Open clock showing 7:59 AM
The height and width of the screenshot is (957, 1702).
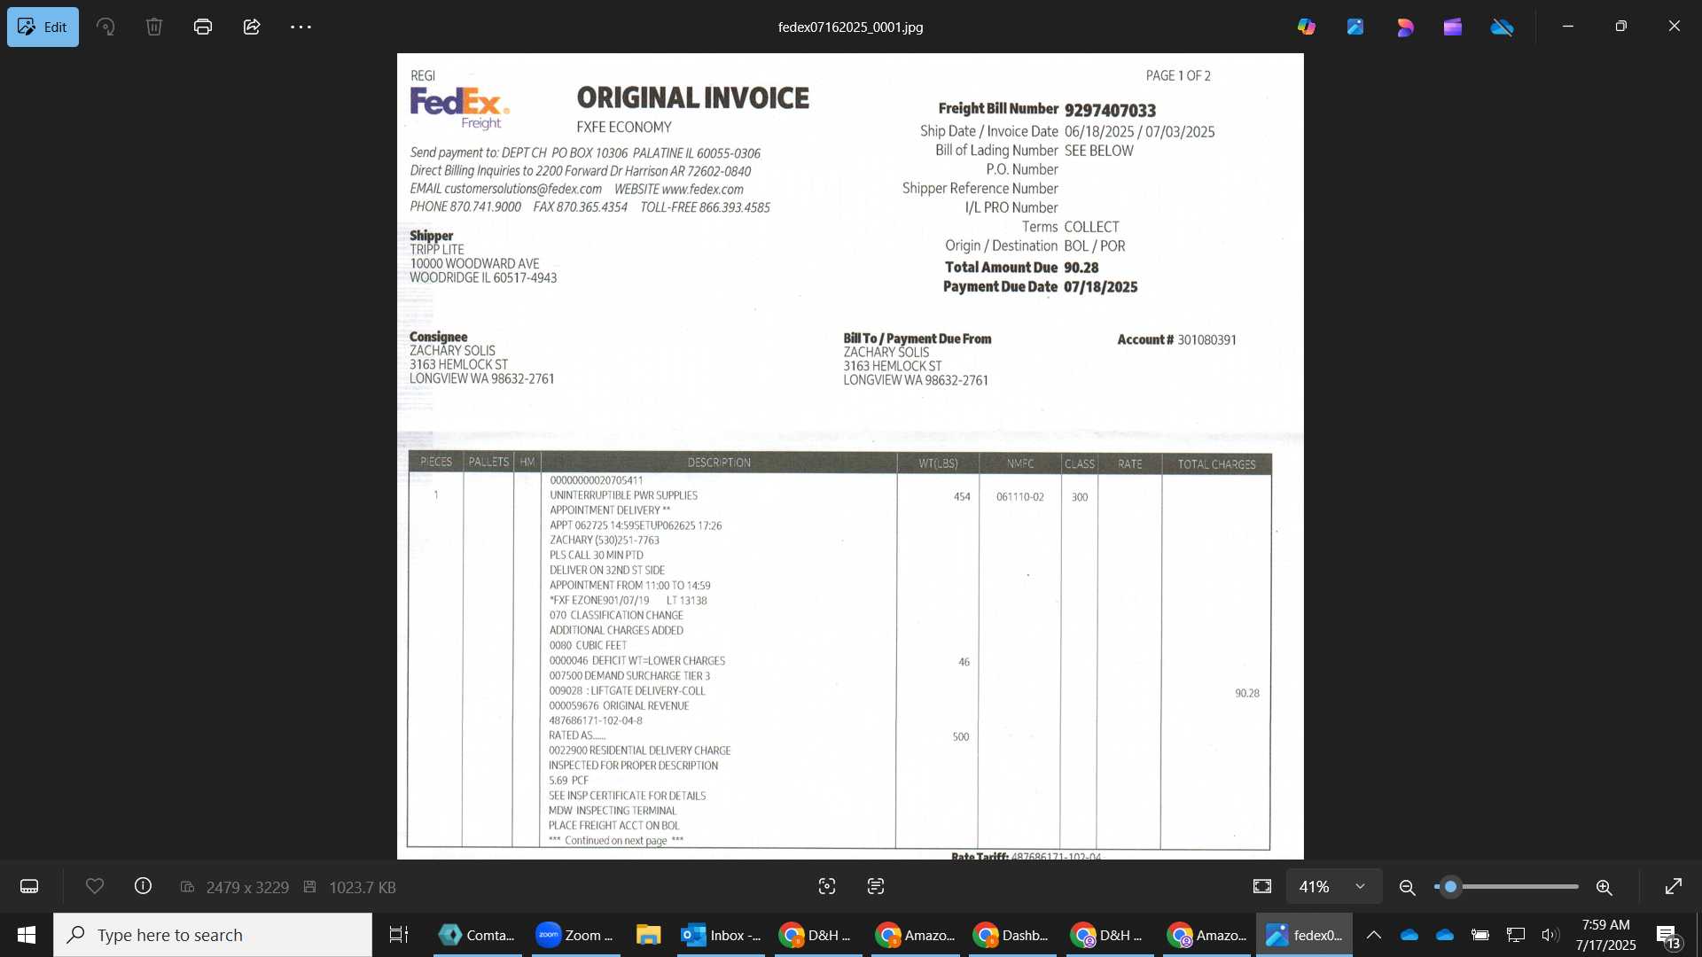pyautogui.click(x=1605, y=935)
